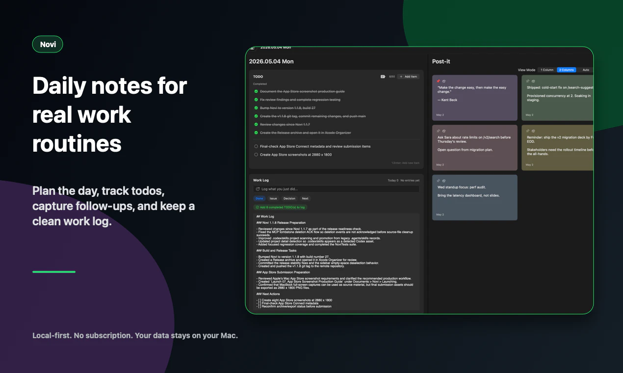Check off 'Final-check App Store Connect metadata' todo
The width and height of the screenshot is (623, 373).
256,146
